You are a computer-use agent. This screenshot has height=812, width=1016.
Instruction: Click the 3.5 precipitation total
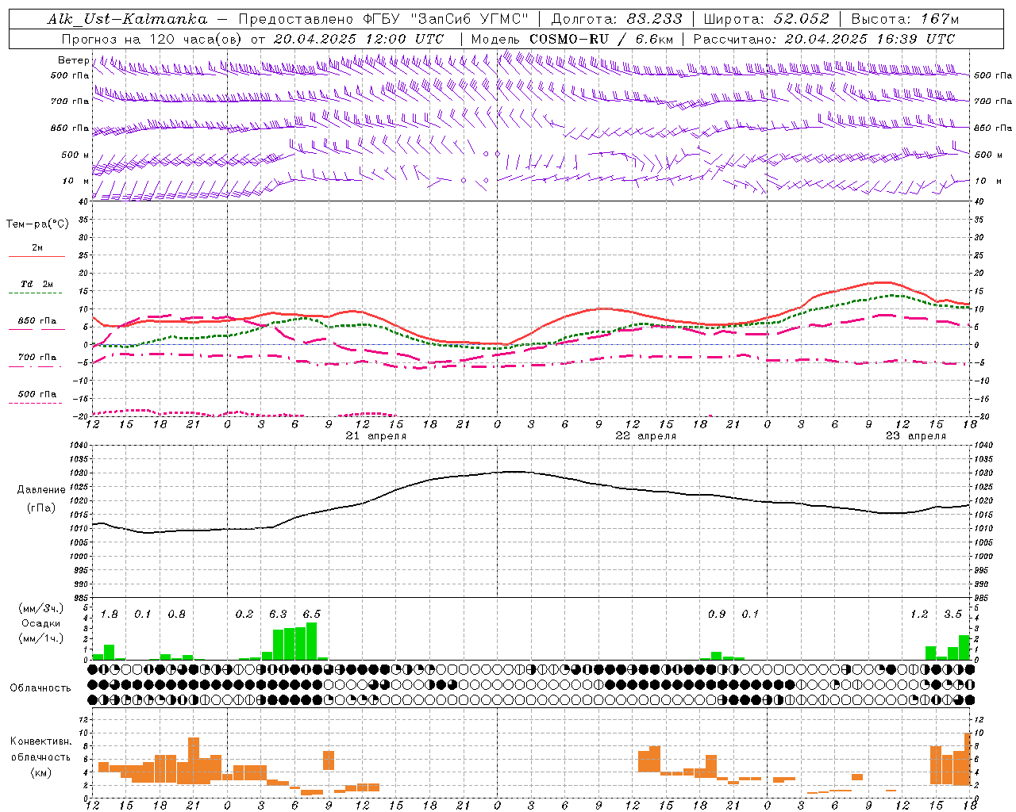click(952, 615)
